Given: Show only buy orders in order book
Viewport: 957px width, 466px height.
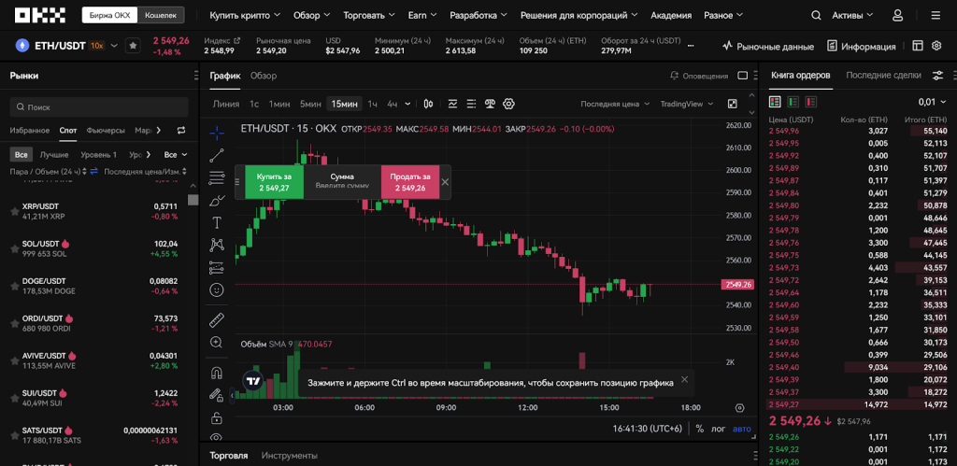Looking at the screenshot, I should point(793,102).
